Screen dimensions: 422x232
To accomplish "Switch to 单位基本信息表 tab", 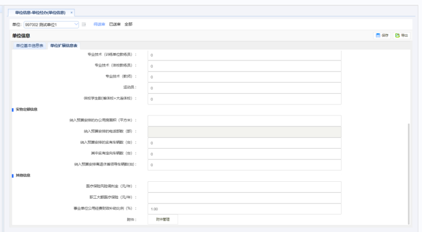I will [x=30, y=46].
